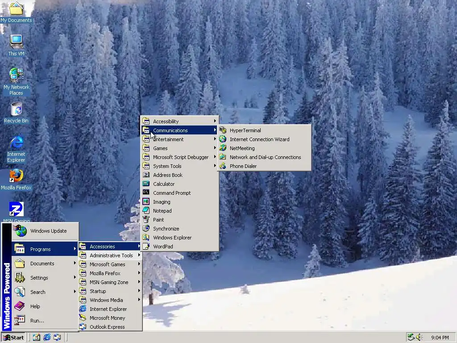The image size is (457, 343).
Task: Click the WordPad icon
Action: tap(146, 246)
